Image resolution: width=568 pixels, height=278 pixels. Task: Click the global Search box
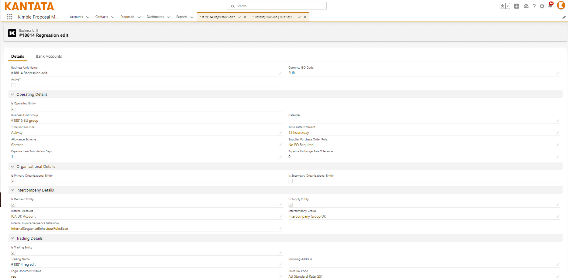[277, 6]
